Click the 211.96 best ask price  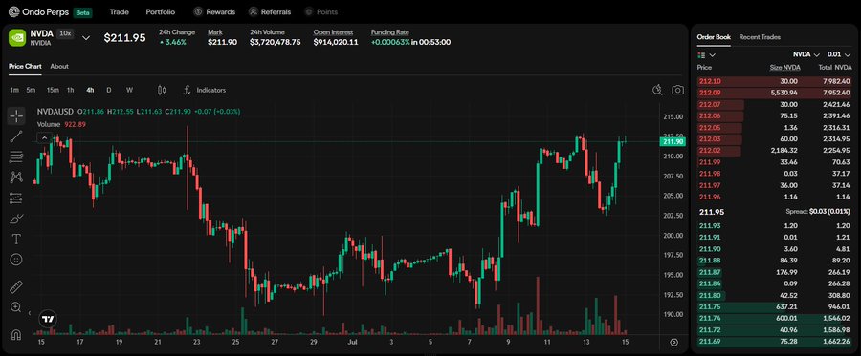coord(709,197)
